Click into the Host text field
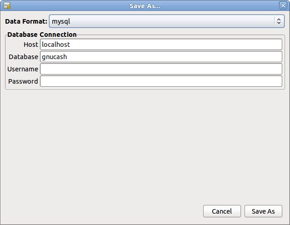Viewport: 290px width, 225px height. (161, 45)
